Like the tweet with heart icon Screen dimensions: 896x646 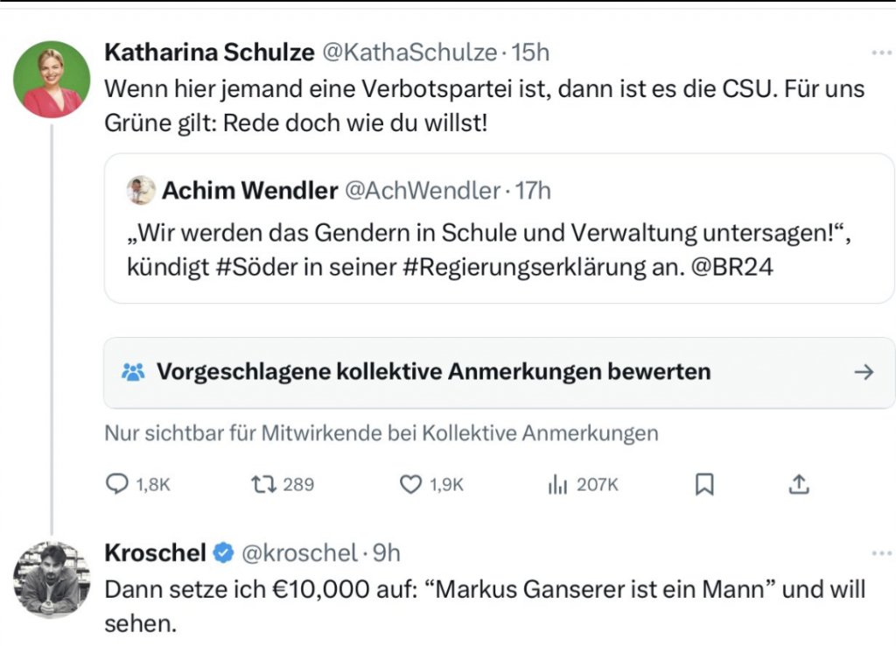click(x=410, y=484)
